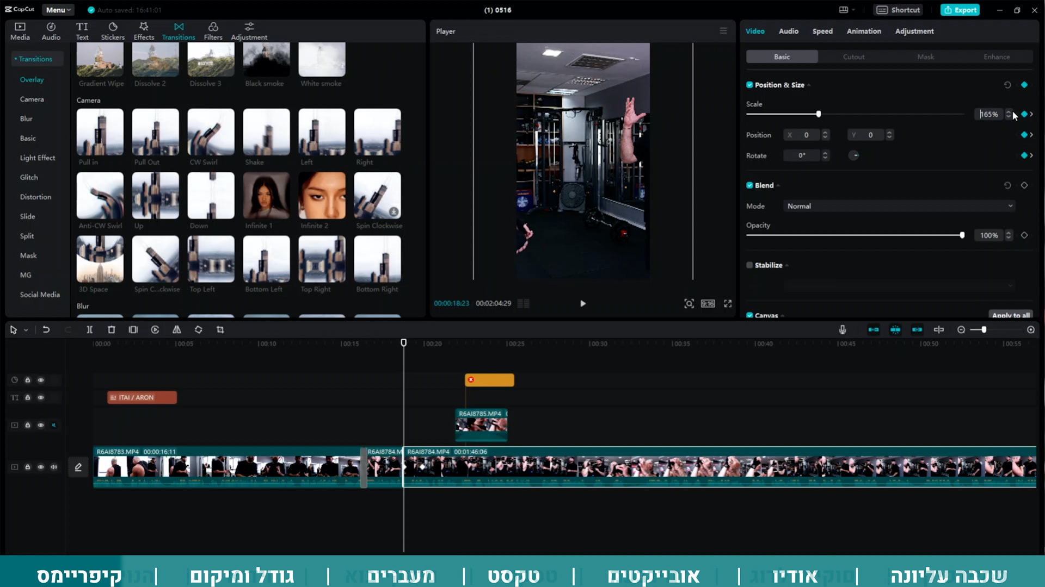
Task: Lock the text track
Action: pos(28,397)
